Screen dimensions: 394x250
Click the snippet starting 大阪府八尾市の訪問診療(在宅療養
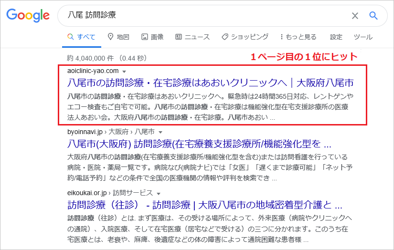210,167
